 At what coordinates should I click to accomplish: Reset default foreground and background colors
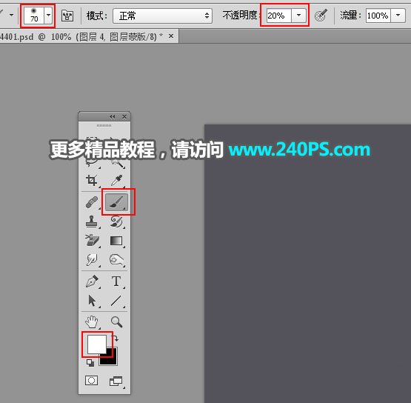(90, 363)
